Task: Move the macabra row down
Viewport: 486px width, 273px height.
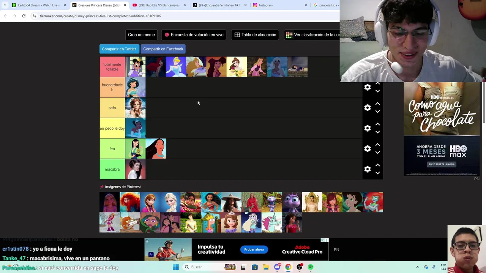Action: [377, 173]
